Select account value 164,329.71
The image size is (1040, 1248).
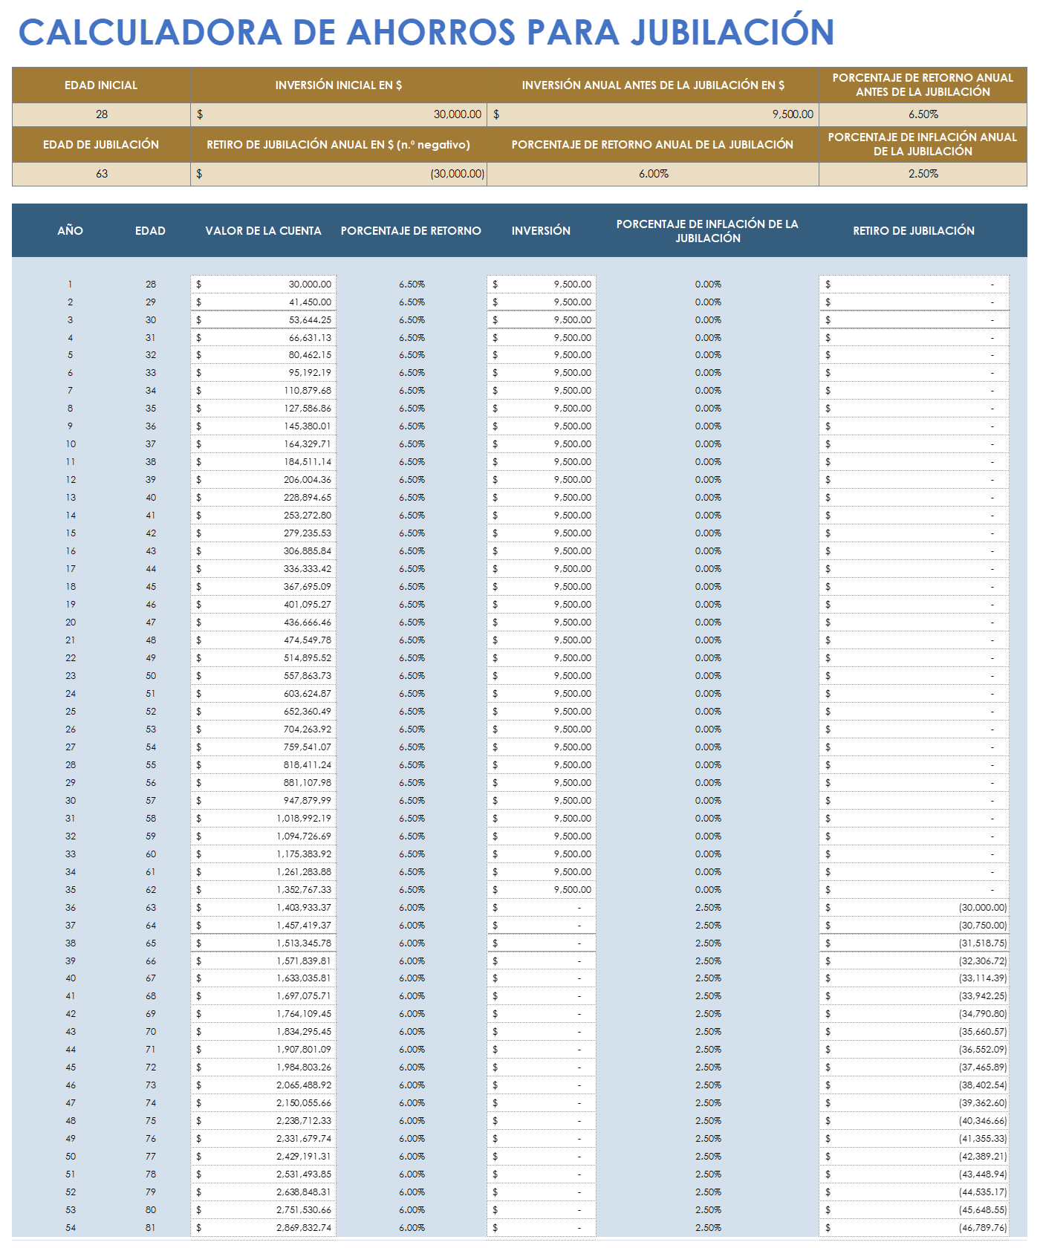click(264, 444)
